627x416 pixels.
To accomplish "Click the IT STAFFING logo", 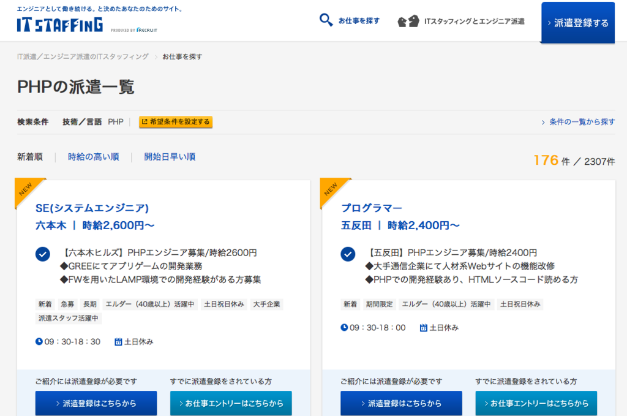I will coord(59,25).
